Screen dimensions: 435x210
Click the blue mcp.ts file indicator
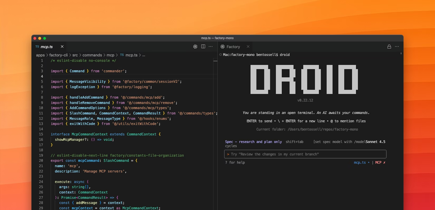click(x=360, y=163)
